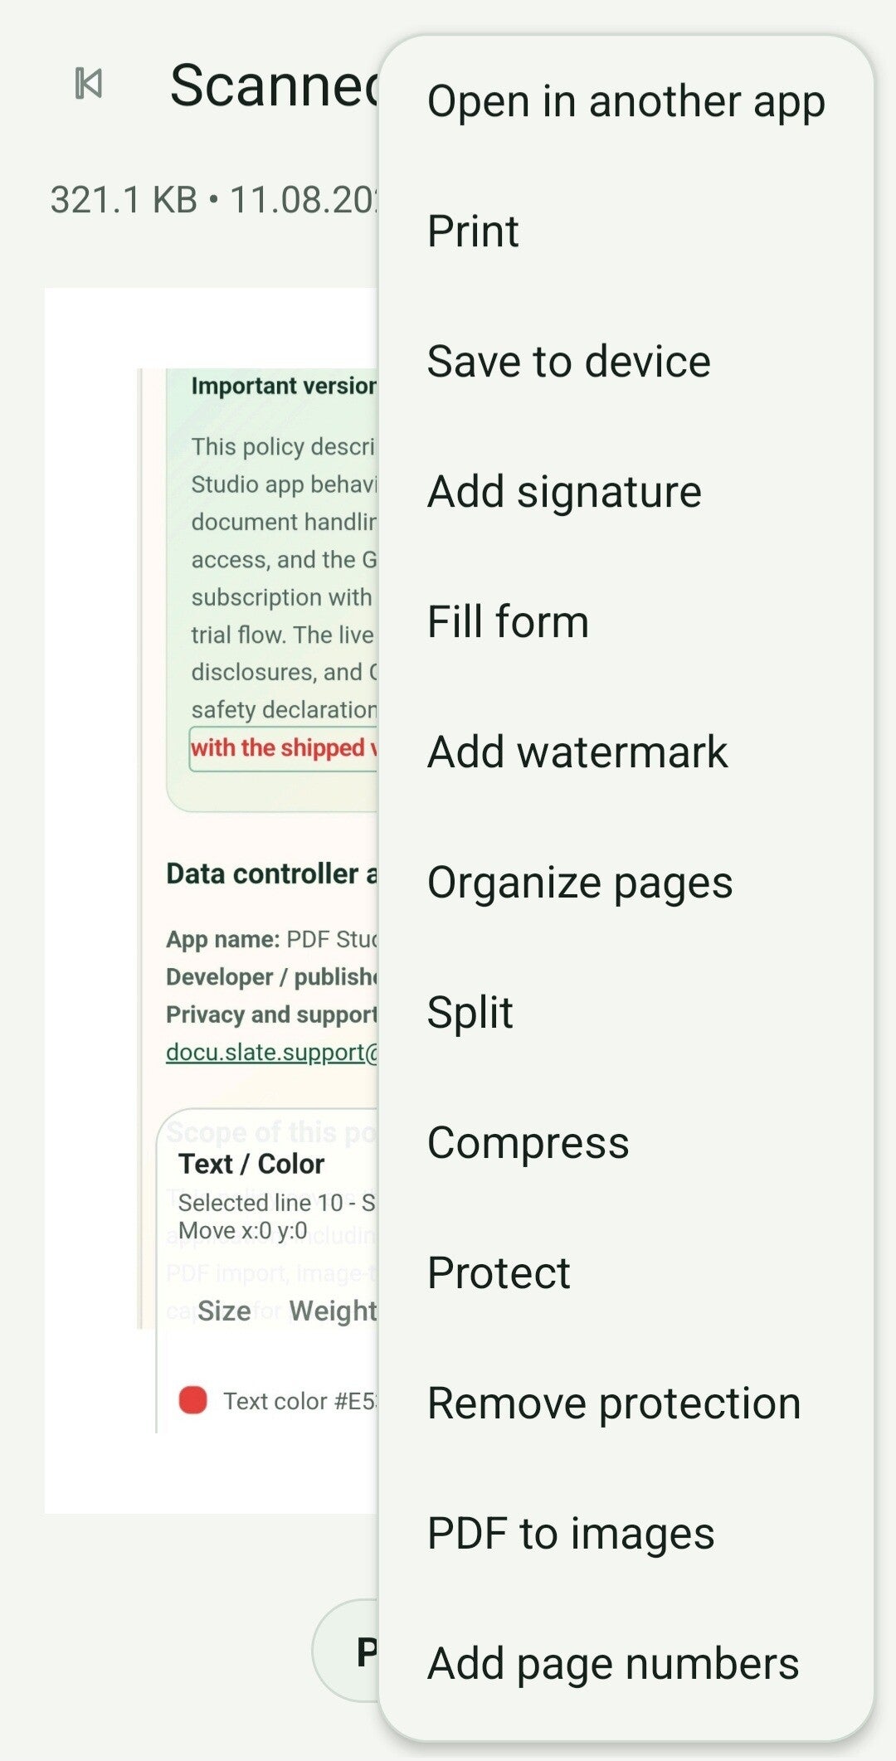The height and width of the screenshot is (1761, 896).
Task: Select Remove protection
Action: pyautogui.click(x=626, y=1403)
